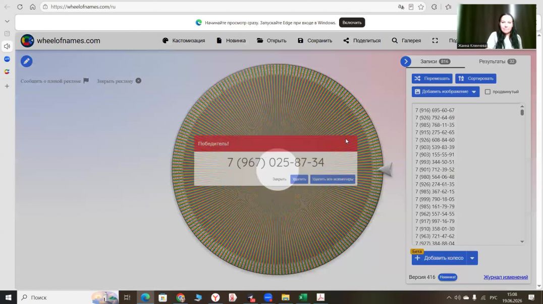Click the Сортировать button
Screen dimensions: 543x304
point(475,79)
